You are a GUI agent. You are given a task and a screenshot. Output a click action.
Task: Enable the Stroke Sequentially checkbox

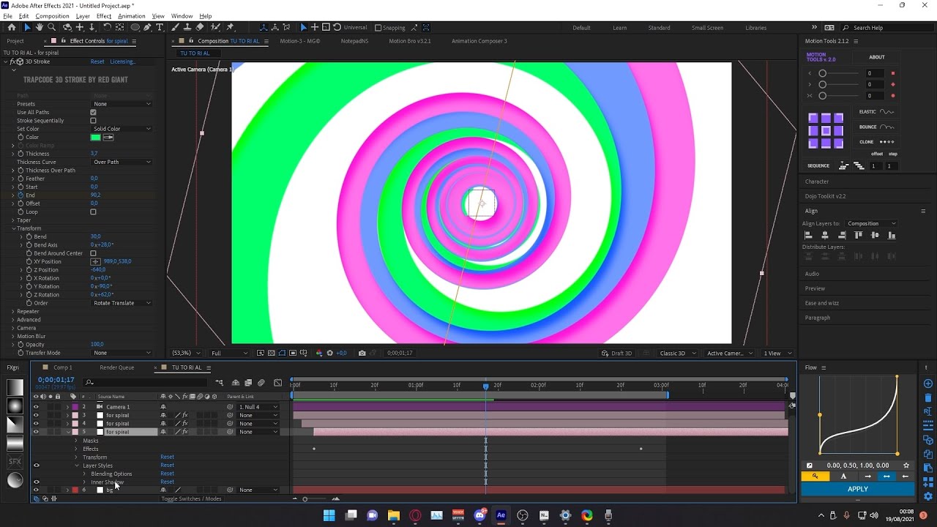pos(93,121)
